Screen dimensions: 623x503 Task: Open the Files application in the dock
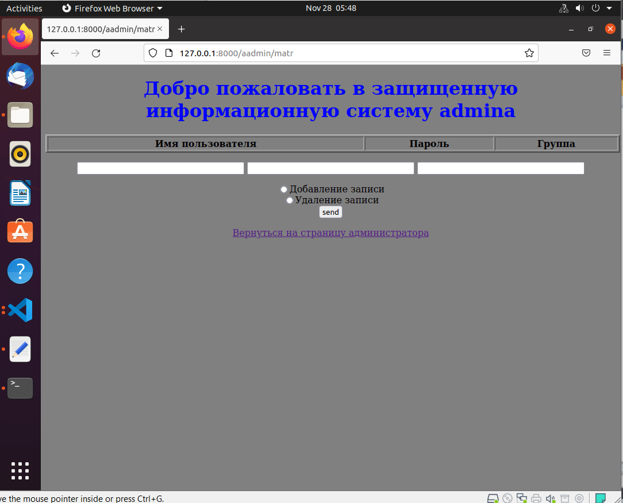[20, 115]
